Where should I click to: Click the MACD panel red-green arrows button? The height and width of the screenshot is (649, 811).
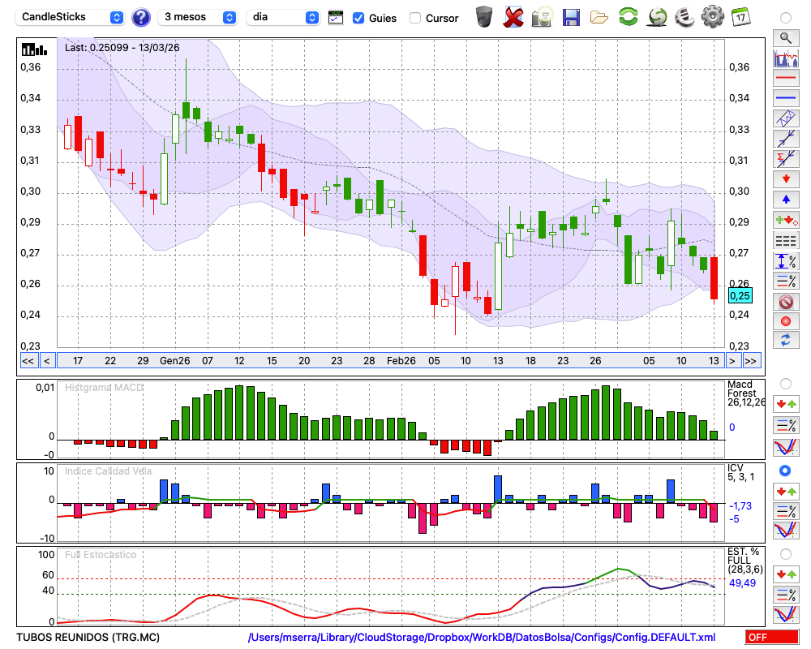click(786, 404)
